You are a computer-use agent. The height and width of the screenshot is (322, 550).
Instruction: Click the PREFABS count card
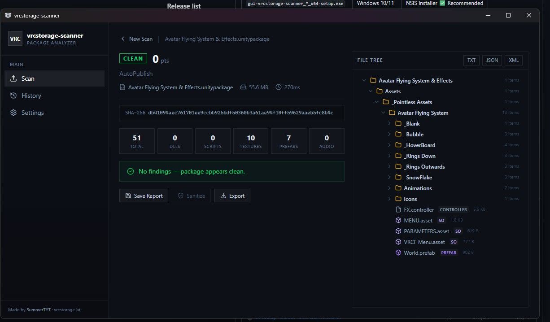(288, 141)
